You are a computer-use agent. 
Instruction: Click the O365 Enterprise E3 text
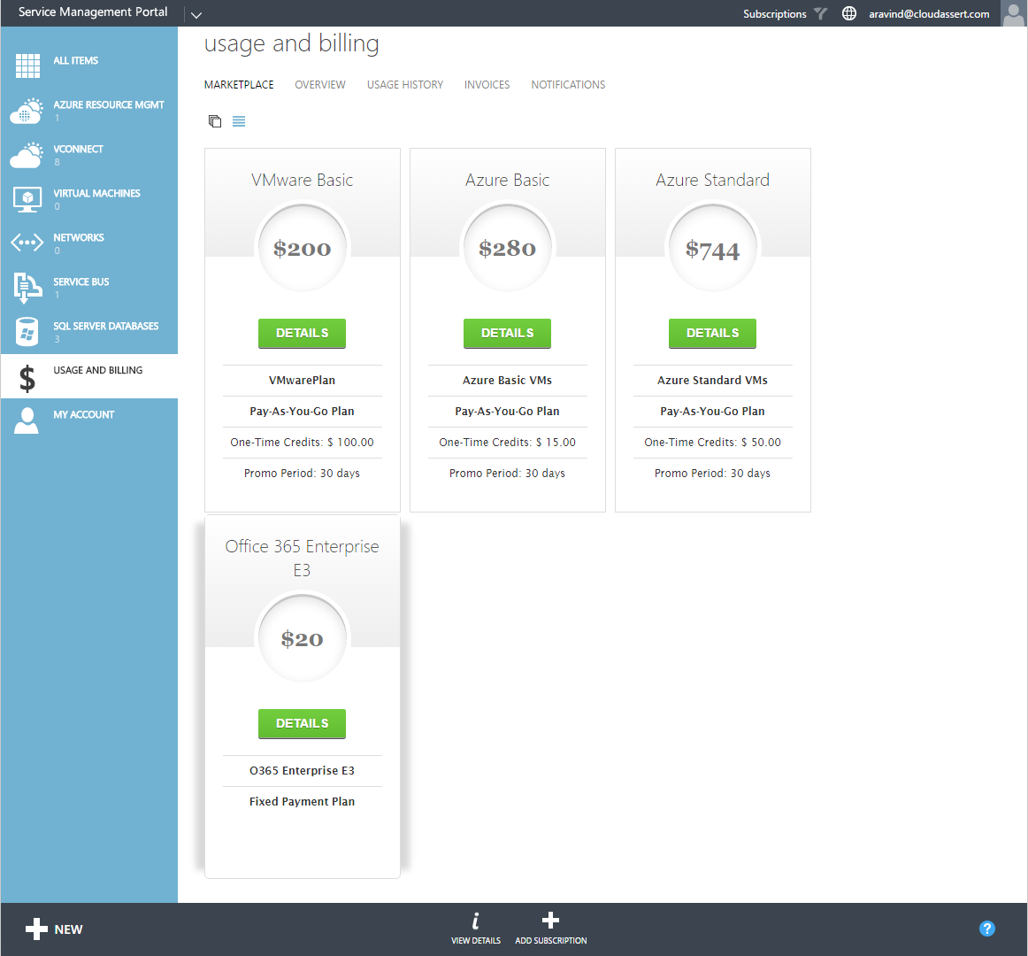click(303, 770)
